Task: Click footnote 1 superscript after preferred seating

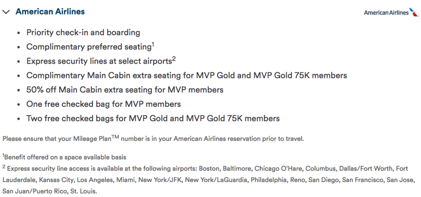Action: tap(153, 44)
